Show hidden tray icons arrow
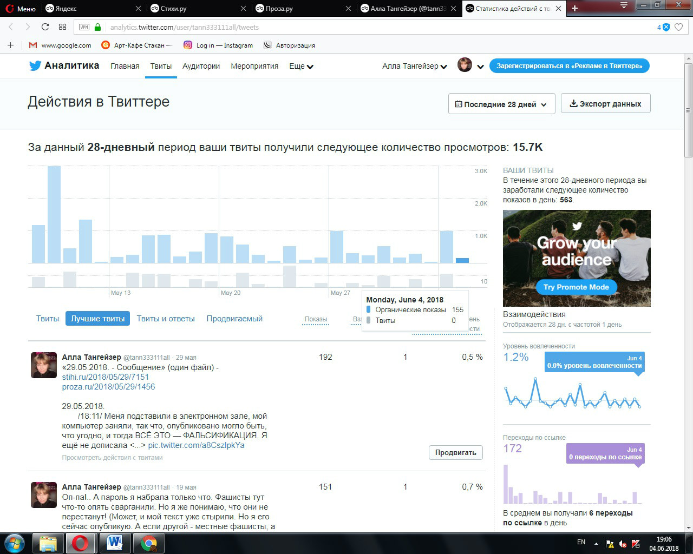 point(596,543)
